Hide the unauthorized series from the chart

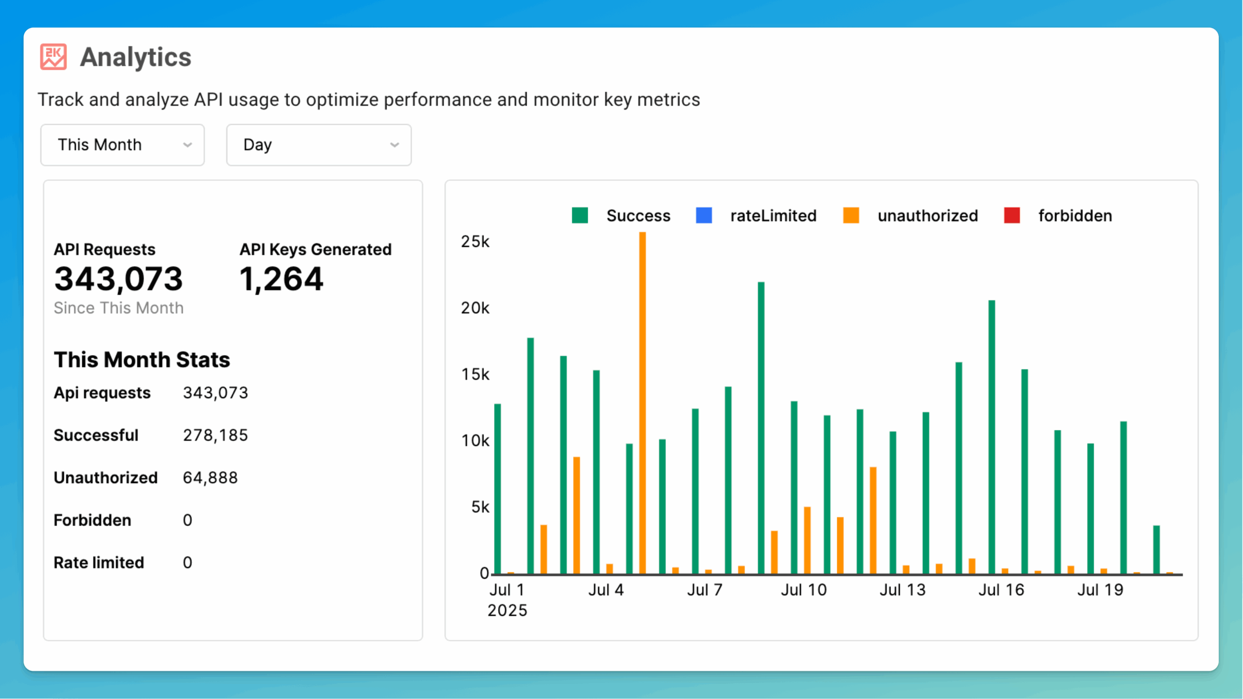click(x=927, y=215)
